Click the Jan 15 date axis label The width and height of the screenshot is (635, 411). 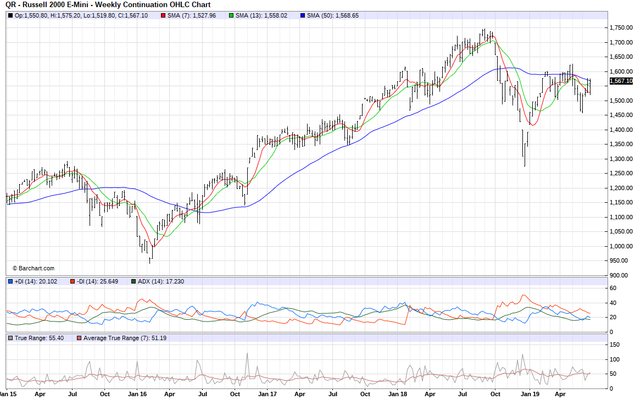tap(7, 394)
